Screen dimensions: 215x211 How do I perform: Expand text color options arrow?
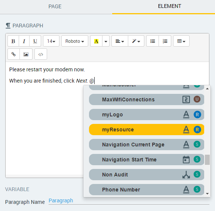tap(106, 41)
